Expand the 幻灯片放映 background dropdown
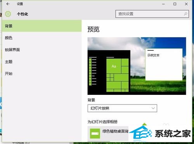Screen dimensions: 194x144 122,108
